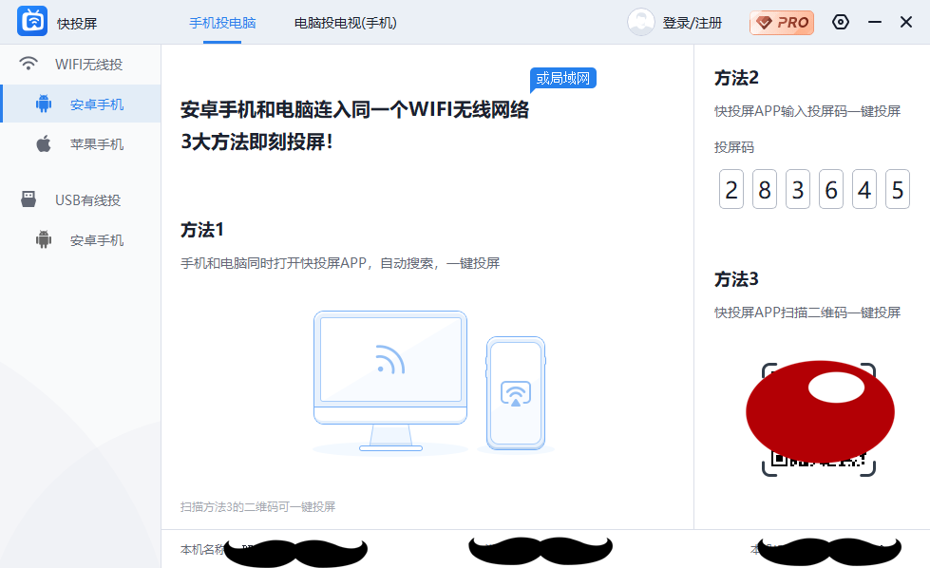Click the hint 扫描方法3的二维码可一键投屏

point(258,506)
